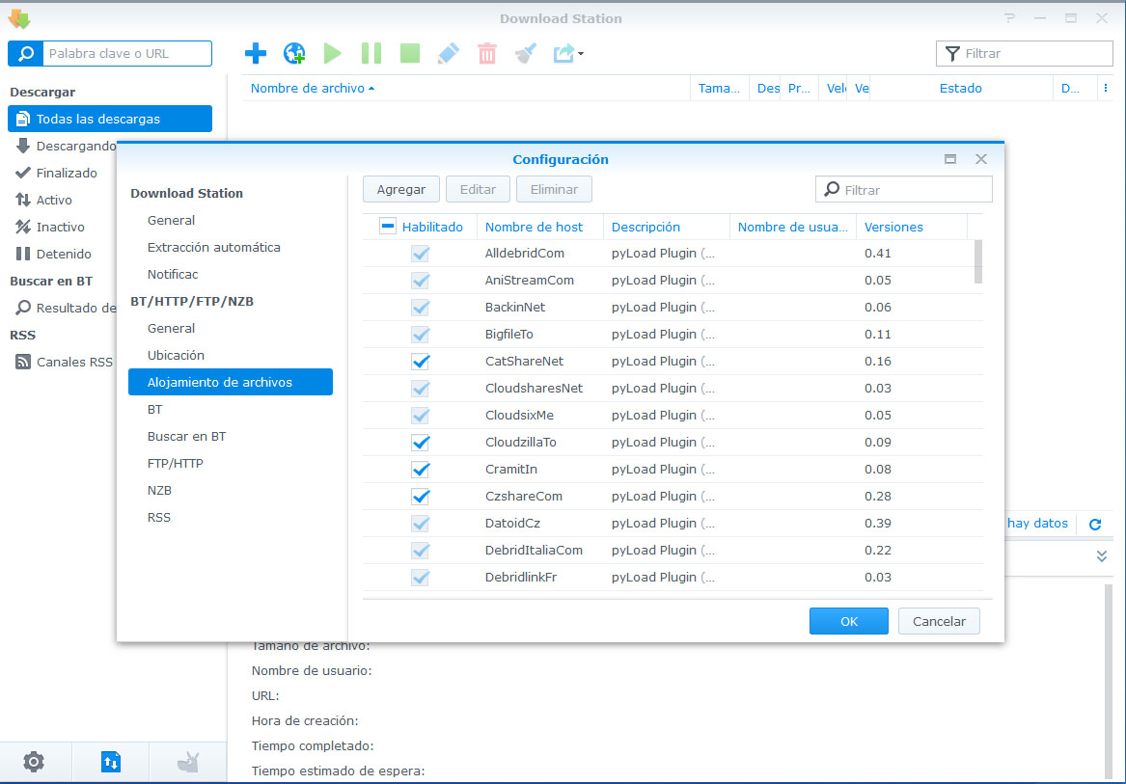Focus the Filtrar field in Configuración dialog
This screenshot has height=784, width=1126.
click(904, 190)
